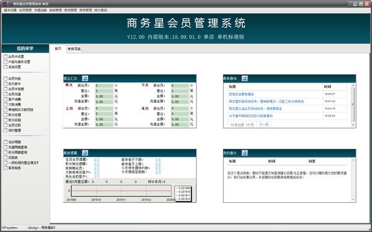Click the 今天待处理预约数 count link
Viewport: 372px width, 232px height.
pos(158,168)
